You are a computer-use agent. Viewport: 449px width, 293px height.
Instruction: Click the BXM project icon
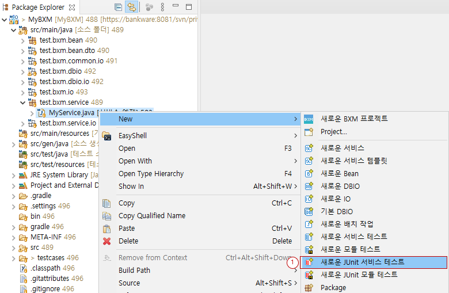(309, 119)
